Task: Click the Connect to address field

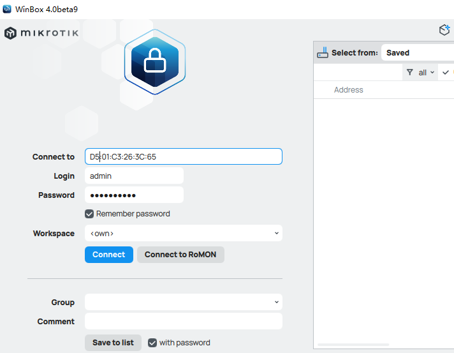Action: (184, 156)
